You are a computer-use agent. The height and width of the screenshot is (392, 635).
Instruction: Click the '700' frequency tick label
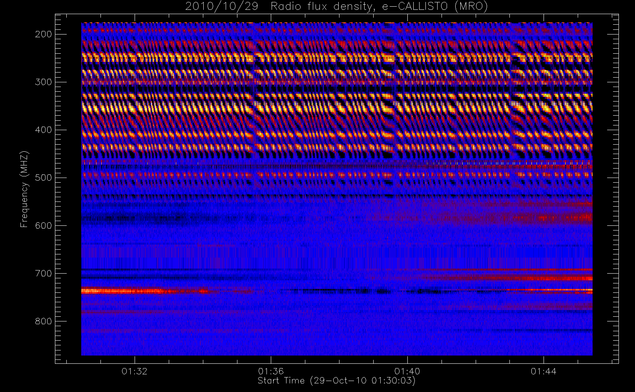tap(44, 273)
